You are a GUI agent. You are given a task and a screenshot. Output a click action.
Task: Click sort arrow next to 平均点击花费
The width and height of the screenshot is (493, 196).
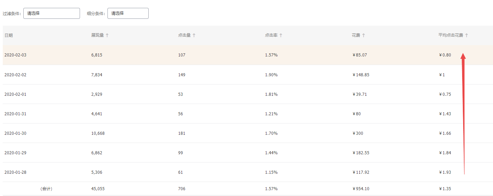pos(467,35)
